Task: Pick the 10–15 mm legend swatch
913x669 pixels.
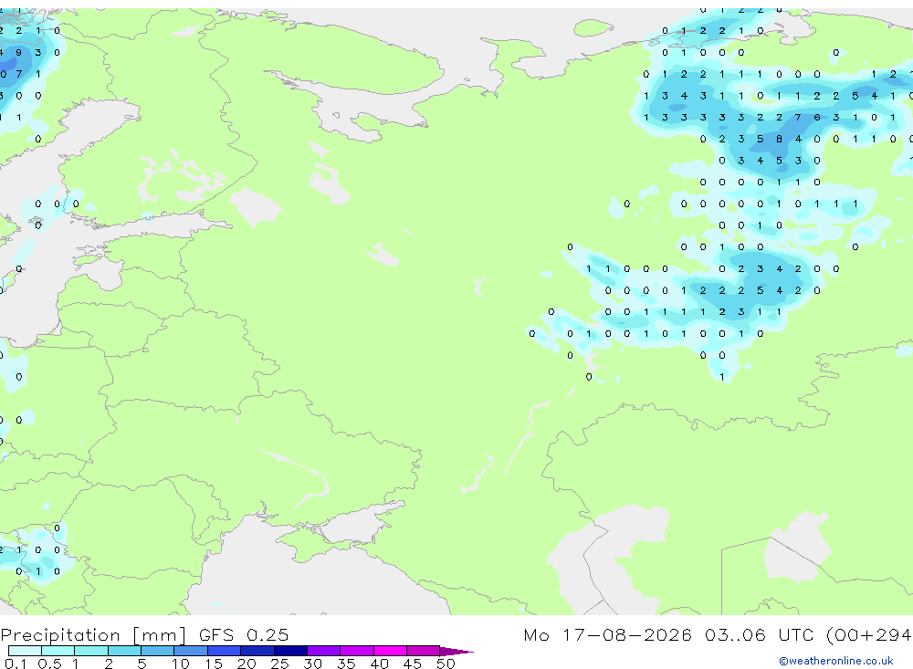Action: pyautogui.click(x=191, y=651)
